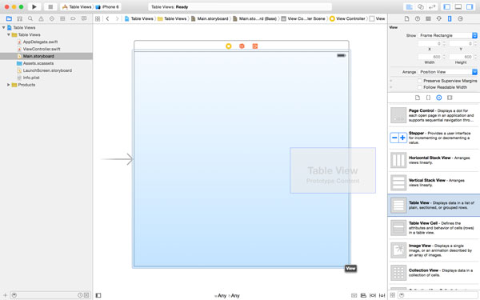Screen dimensions: 480x300
Task: Open the Project navigator tab
Action: 9,18
